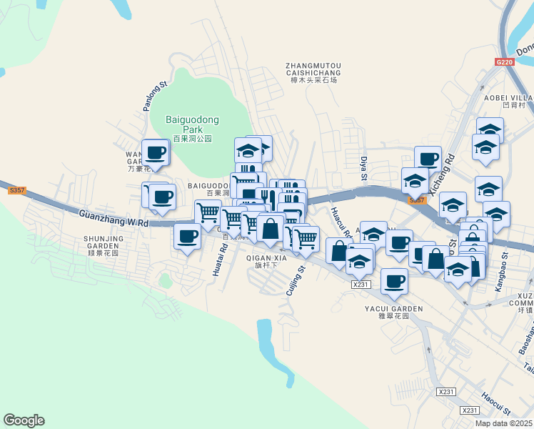
Task: Click the graduation cap marker above X231 badge
Action: click(x=359, y=265)
